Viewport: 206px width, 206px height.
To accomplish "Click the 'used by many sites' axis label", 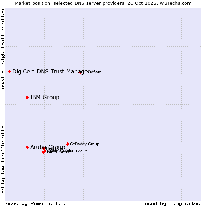I will point(172,203).
